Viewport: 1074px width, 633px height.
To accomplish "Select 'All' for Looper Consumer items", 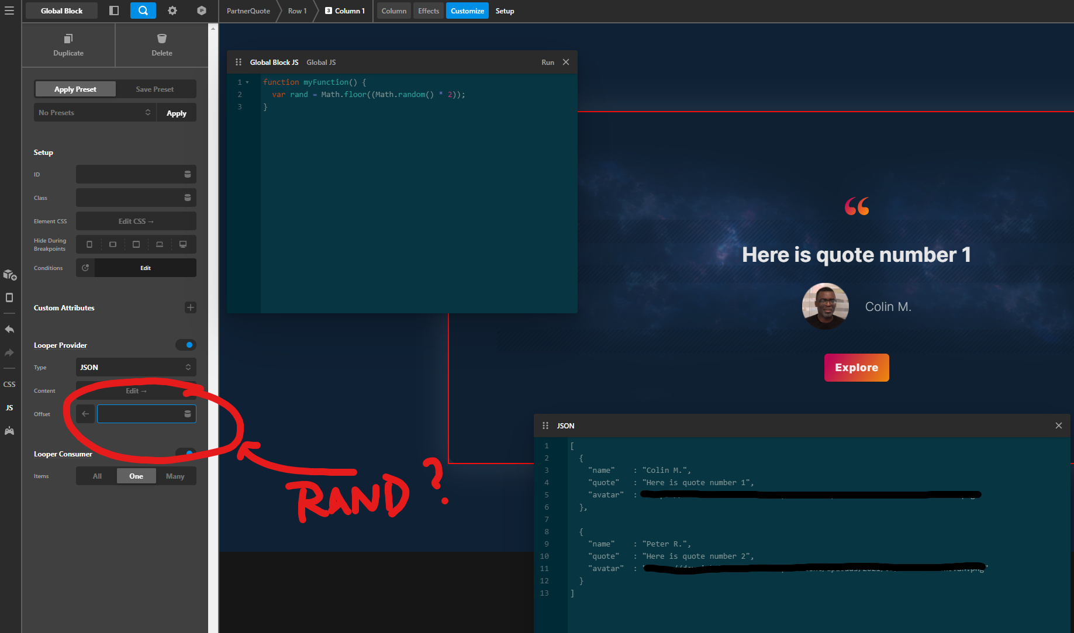I will pyautogui.click(x=97, y=476).
